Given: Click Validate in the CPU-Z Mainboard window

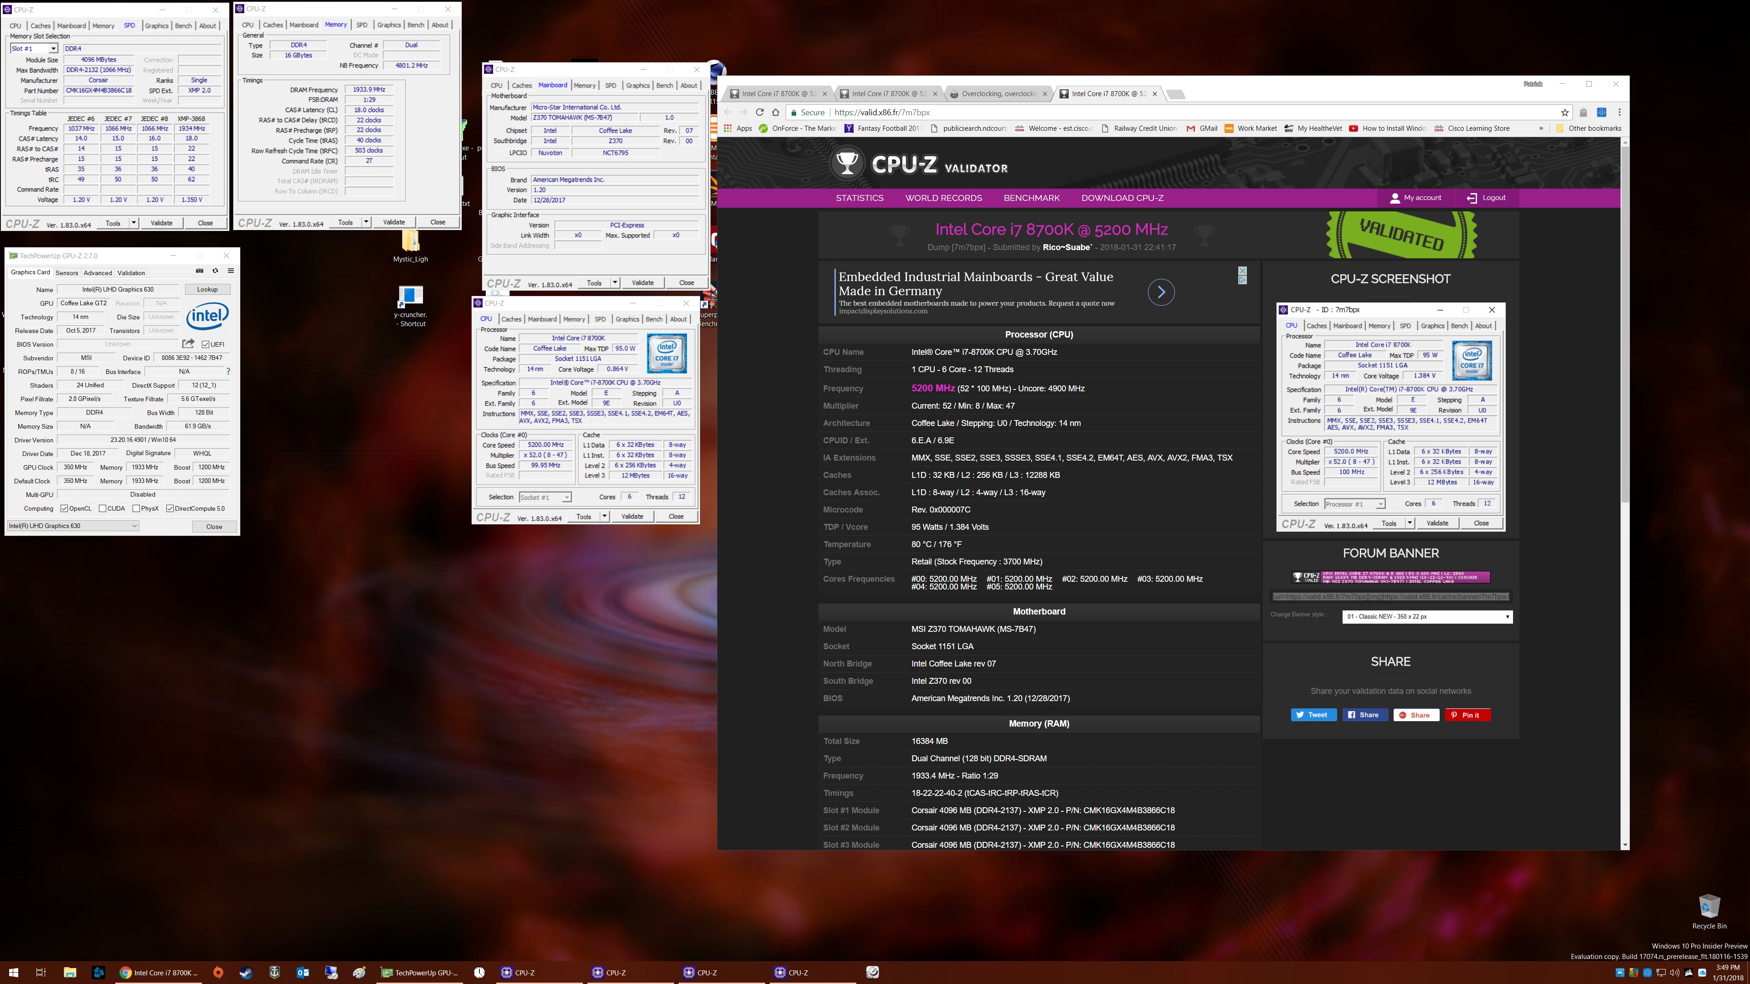Looking at the screenshot, I should (643, 282).
